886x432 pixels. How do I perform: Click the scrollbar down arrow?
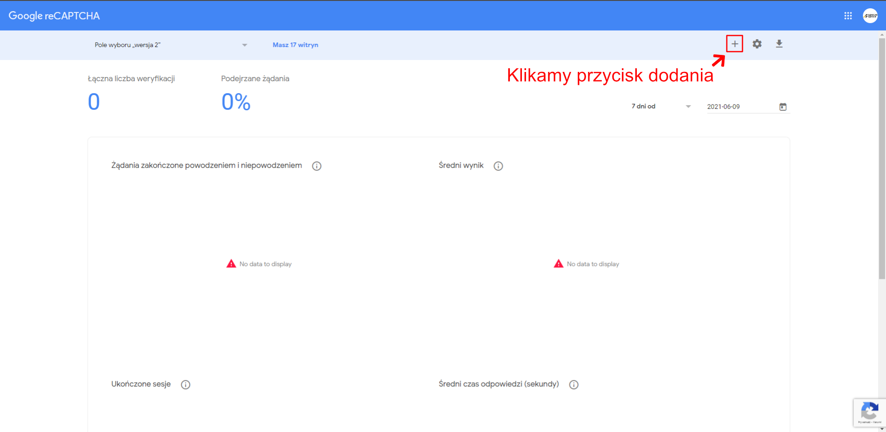(882, 429)
